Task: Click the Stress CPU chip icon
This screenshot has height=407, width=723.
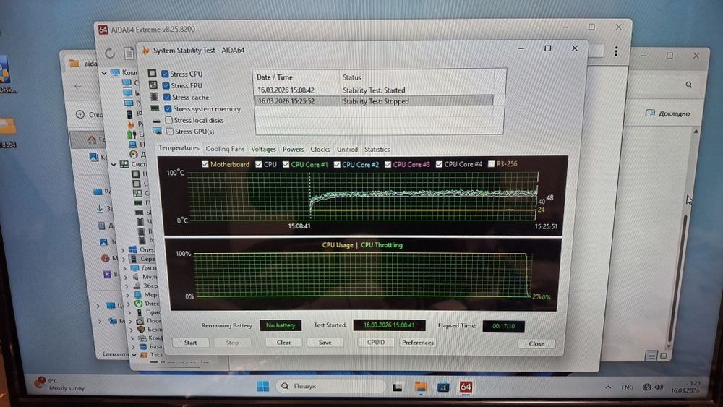Action: tap(152, 73)
